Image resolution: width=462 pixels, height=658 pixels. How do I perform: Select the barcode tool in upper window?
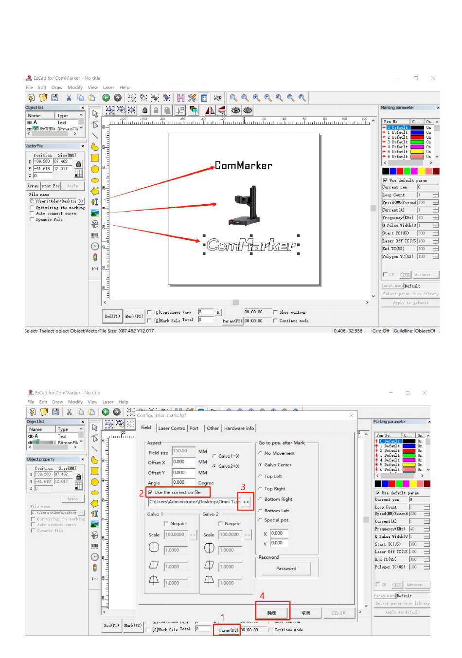95,235
